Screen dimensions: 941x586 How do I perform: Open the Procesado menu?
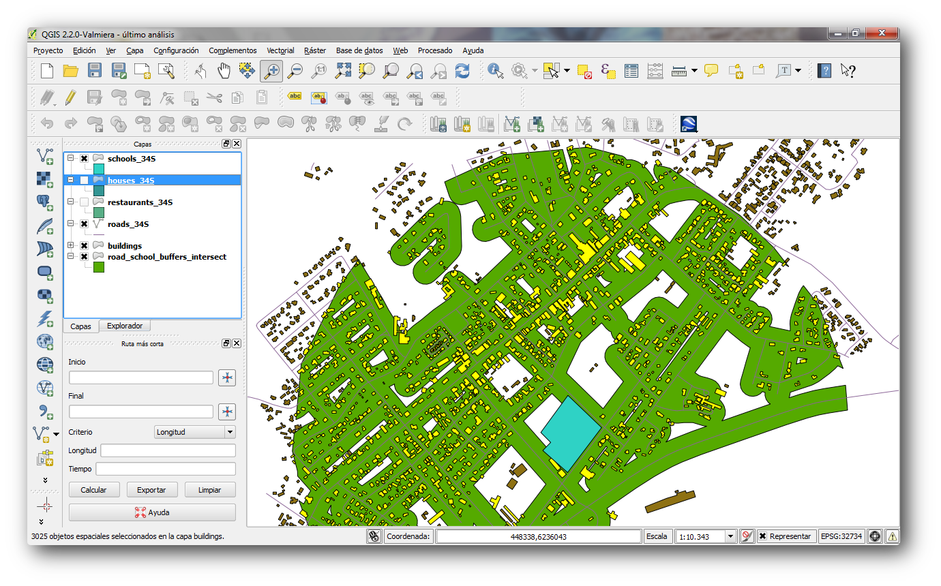[x=435, y=50]
